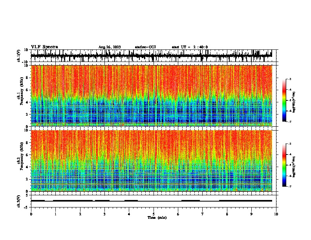
Task: Click the ch.2 log(PSD) color bar
Action: (x=284, y=165)
